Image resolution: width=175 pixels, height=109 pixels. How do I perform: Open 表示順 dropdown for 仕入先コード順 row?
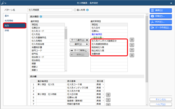[103, 84]
